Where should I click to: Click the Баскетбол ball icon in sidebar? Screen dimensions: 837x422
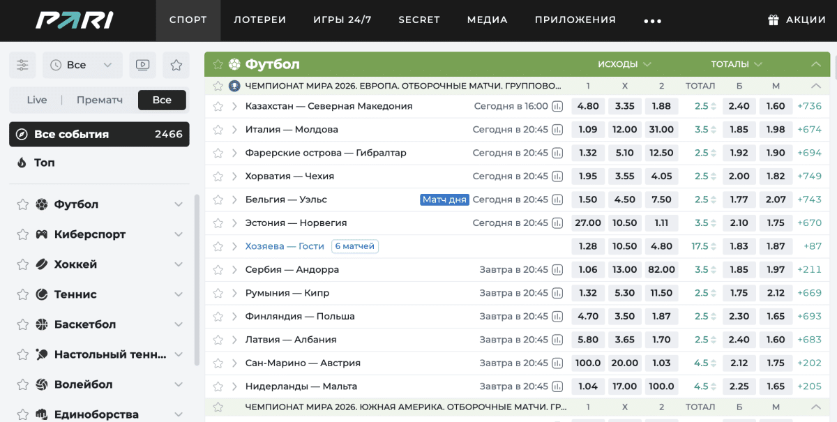42,324
